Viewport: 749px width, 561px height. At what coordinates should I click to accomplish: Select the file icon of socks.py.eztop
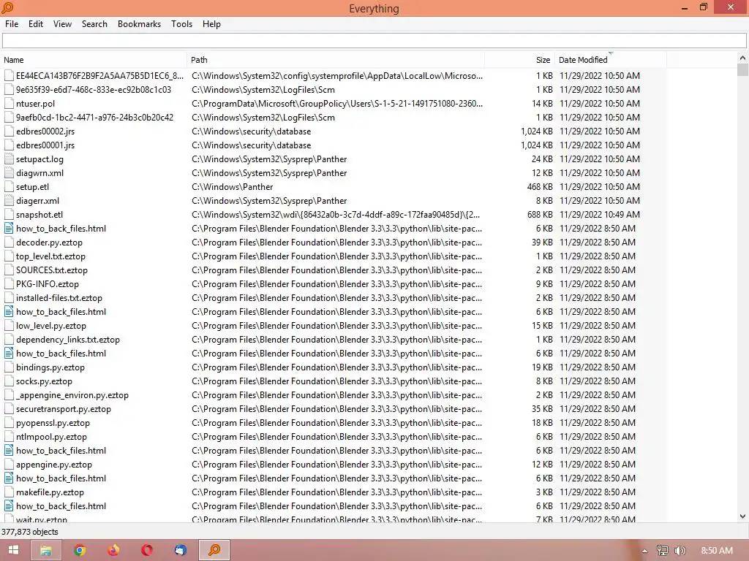point(9,381)
